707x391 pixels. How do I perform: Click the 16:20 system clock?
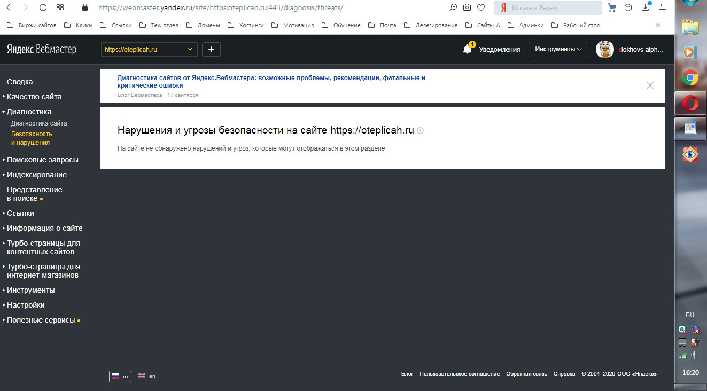690,372
